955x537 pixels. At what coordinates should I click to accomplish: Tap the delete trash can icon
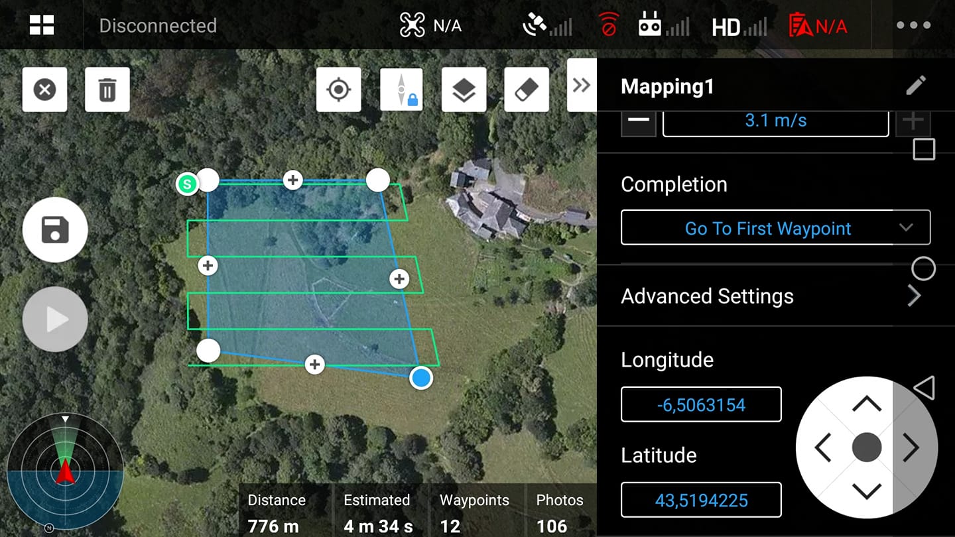pyautogui.click(x=107, y=89)
